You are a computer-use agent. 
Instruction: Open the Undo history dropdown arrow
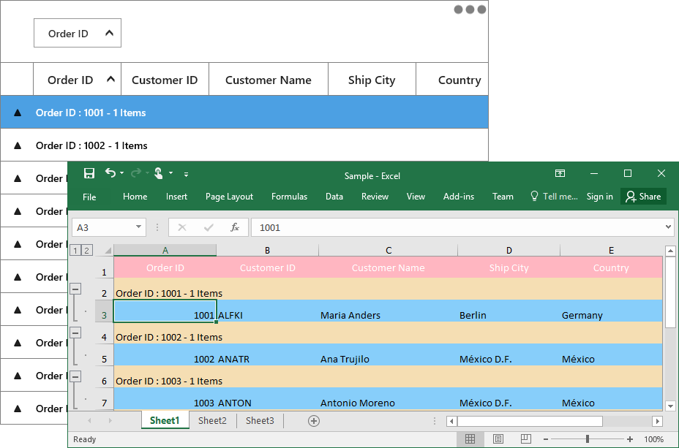click(x=121, y=173)
